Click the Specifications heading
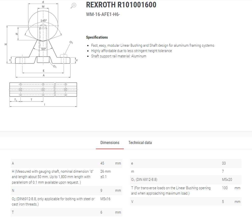 tap(97, 37)
